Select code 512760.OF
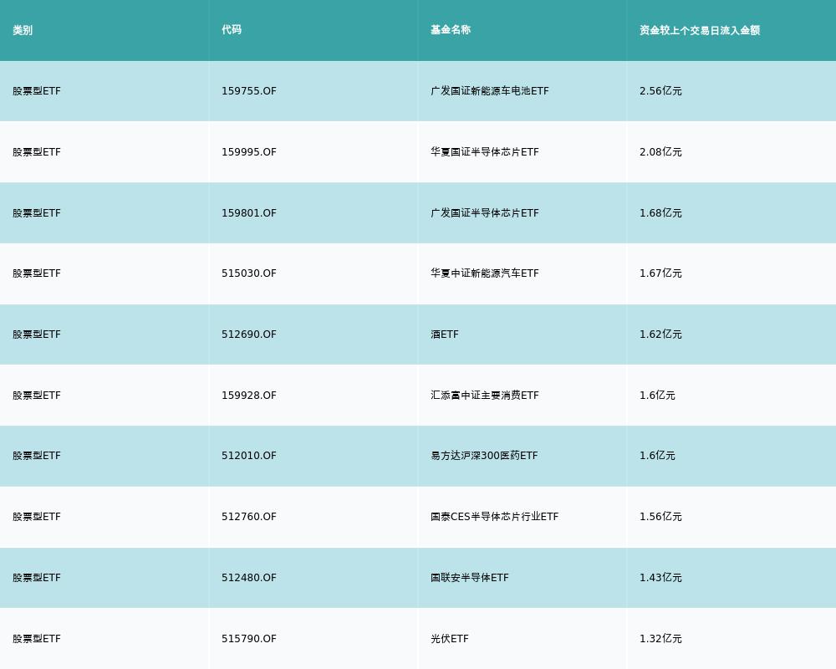 (249, 517)
